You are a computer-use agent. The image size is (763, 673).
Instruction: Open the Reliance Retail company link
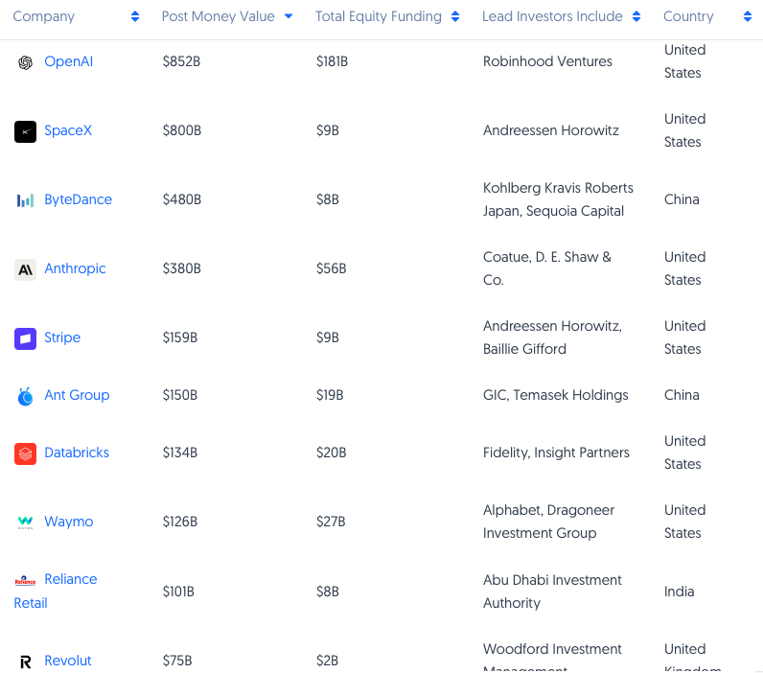(70, 580)
